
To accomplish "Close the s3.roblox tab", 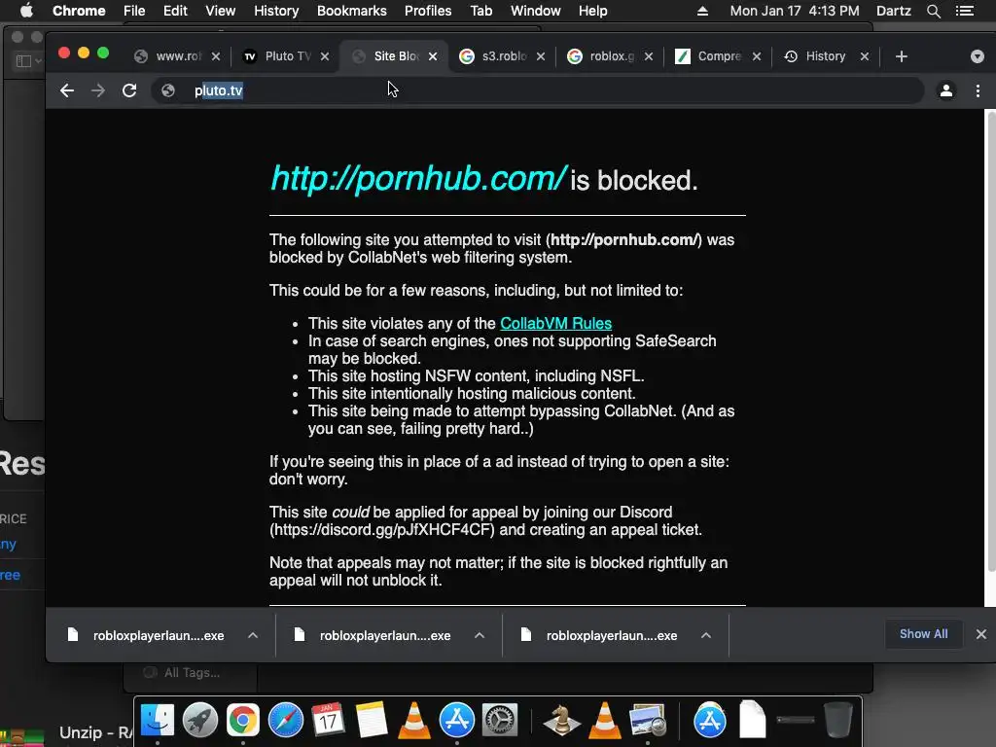I will [x=541, y=56].
